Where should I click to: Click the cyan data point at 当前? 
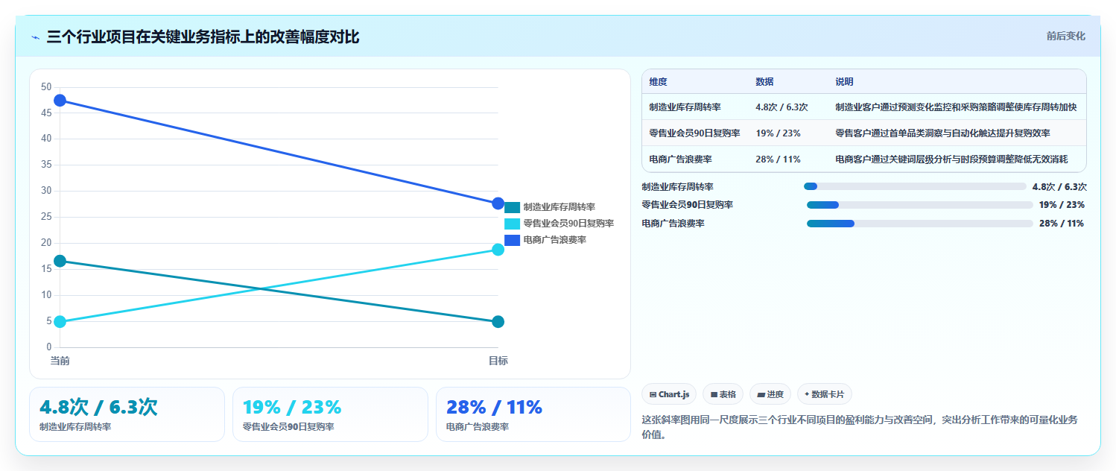point(60,322)
